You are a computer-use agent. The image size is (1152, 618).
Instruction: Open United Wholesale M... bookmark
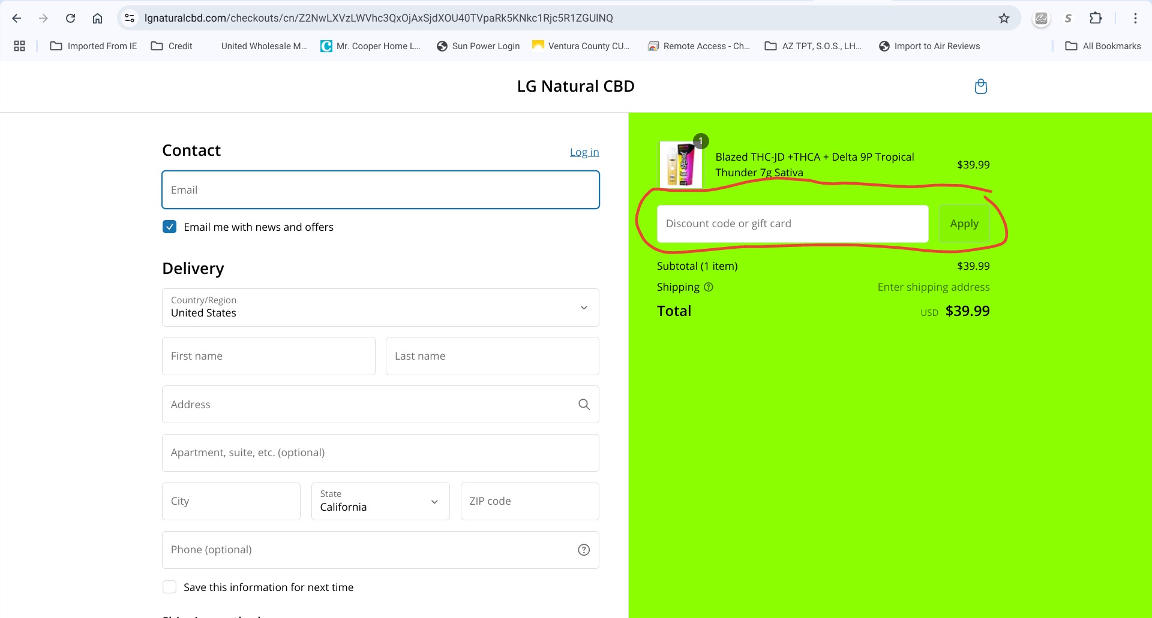coord(264,46)
